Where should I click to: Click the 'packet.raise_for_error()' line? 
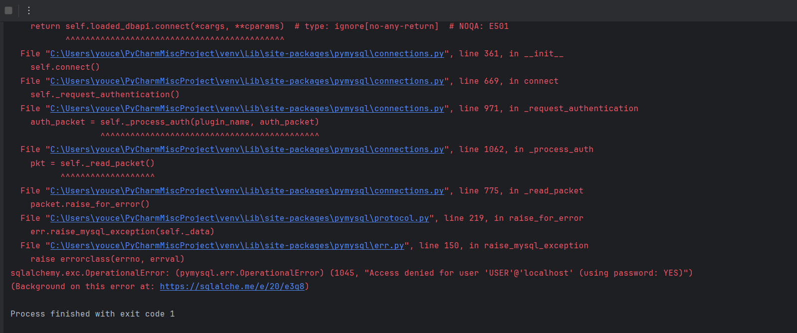(x=90, y=204)
